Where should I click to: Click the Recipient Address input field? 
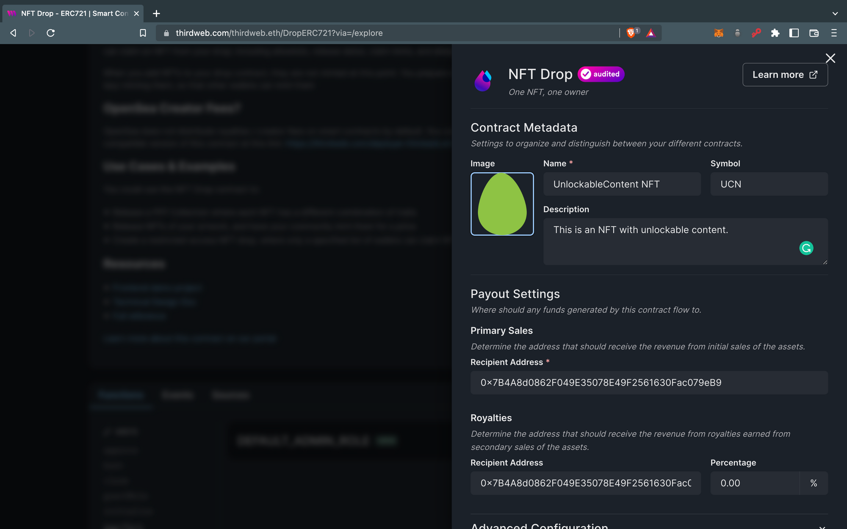649,382
